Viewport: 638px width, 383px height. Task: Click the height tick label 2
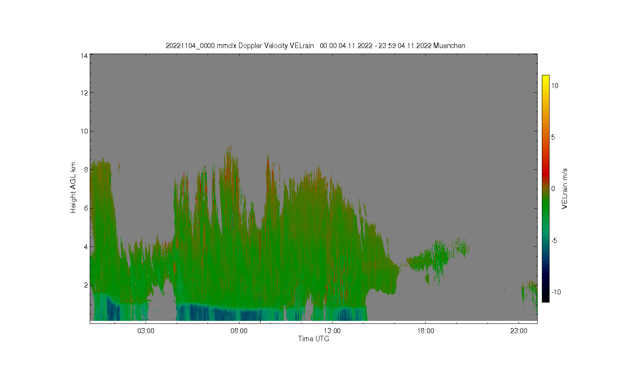point(86,285)
